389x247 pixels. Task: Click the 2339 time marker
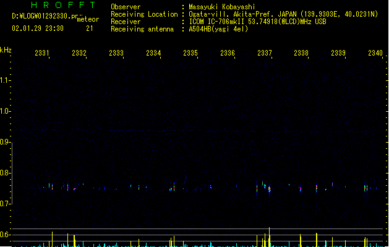[338, 53]
